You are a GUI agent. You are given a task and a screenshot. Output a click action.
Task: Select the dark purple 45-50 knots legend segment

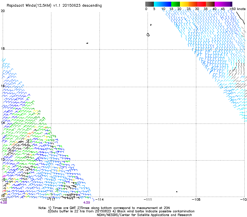click(228, 4)
